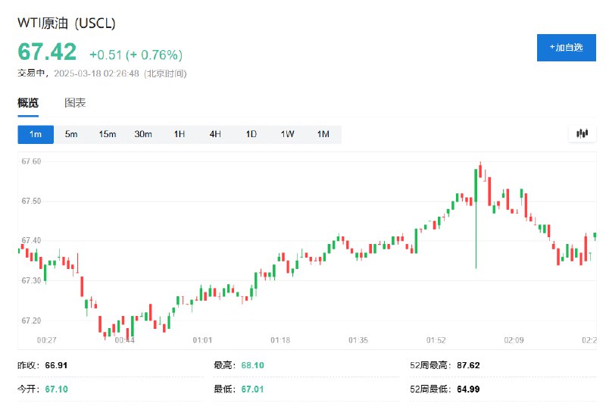This screenshot has height=419, width=606.
Task: Select the 15m interval
Action: 107,134
